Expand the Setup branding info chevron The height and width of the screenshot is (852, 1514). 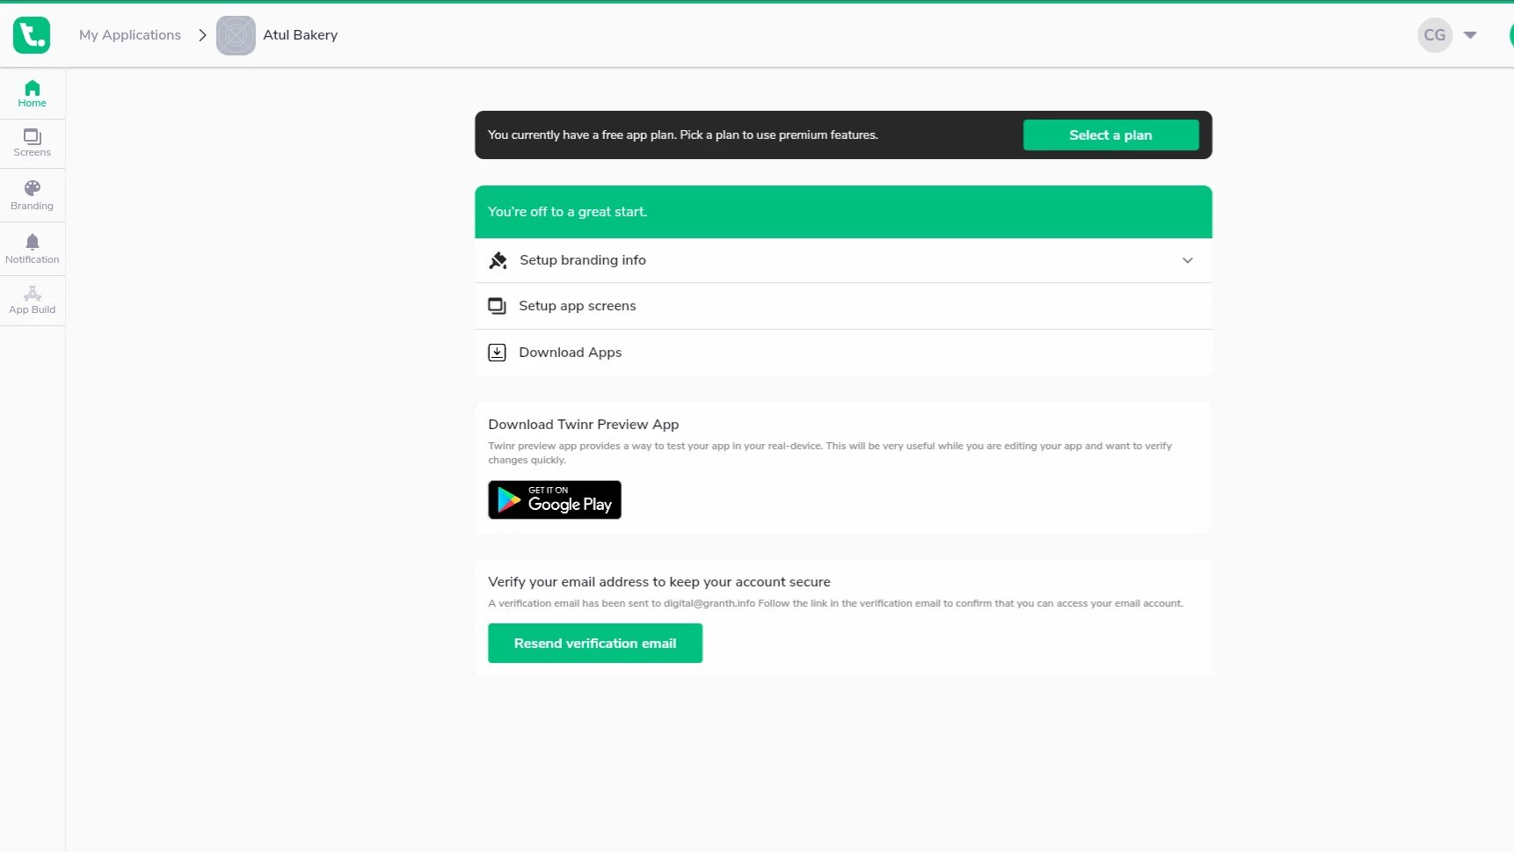tap(1188, 260)
